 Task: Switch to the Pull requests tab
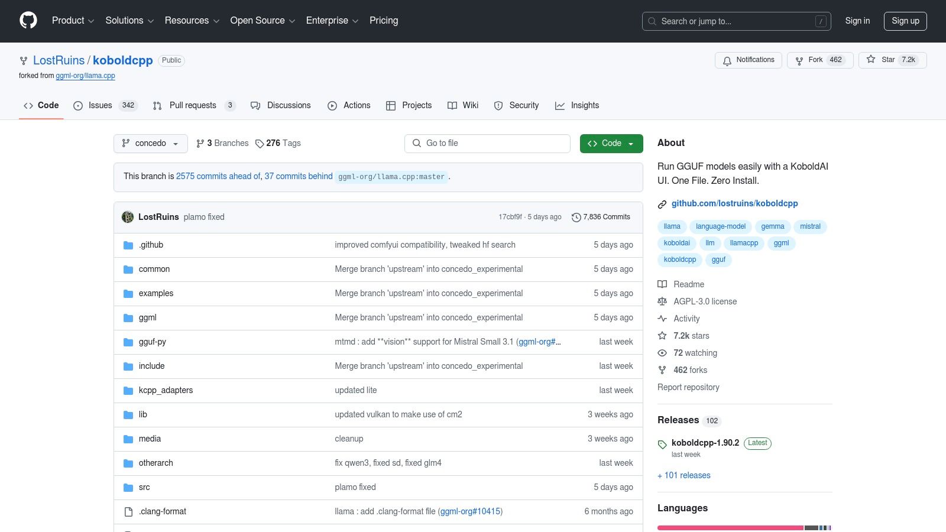tap(194, 106)
